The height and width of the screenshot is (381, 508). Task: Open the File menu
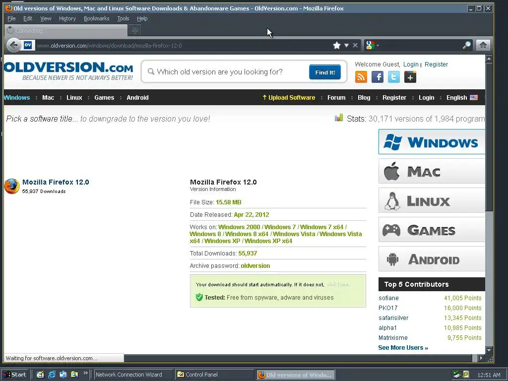[x=11, y=18]
